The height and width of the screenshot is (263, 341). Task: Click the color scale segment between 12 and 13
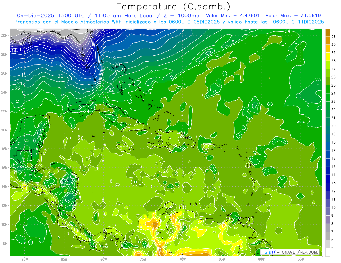pos(328,187)
